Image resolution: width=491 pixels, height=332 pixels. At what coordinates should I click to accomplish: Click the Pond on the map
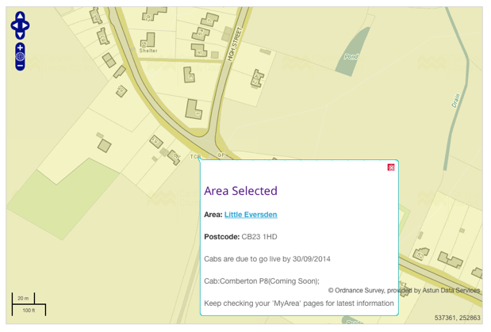(352, 56)
